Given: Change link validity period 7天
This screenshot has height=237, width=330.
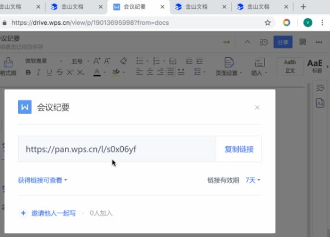Looking at the screenshot, I should click(252, 180).
